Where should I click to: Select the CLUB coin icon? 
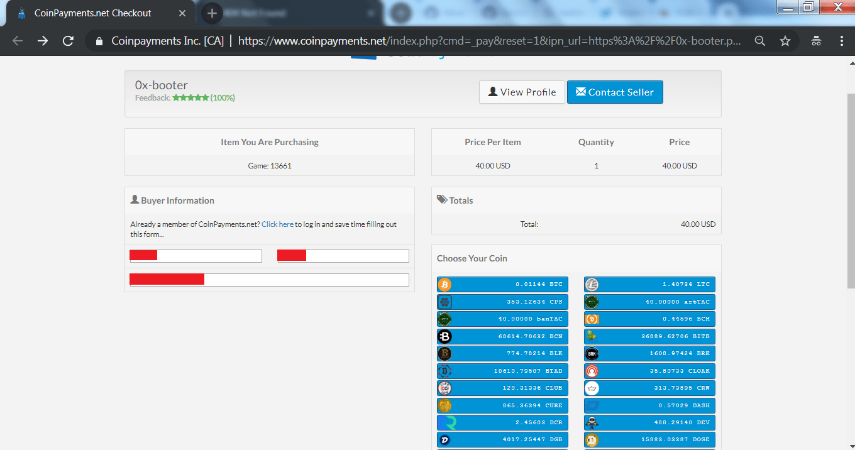click(x=444, y=388)
